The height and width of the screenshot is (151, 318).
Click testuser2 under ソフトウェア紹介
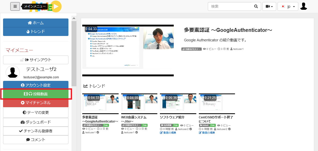[x=184, y=129]
